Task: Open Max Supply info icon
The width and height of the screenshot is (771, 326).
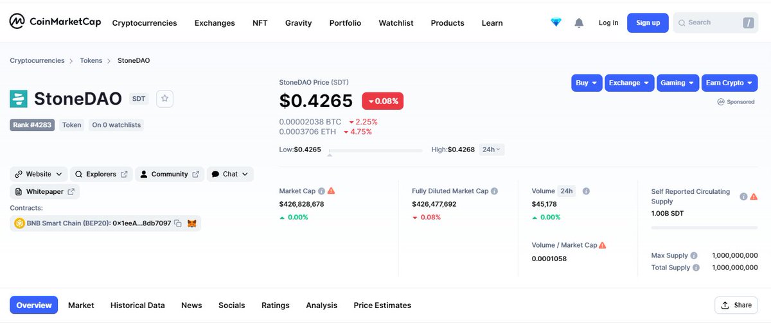Action: (694, 255)
